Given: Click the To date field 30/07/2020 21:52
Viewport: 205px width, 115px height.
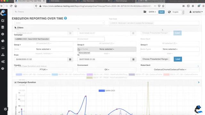Looking at the screenshot, I should (x=104, y=59).
